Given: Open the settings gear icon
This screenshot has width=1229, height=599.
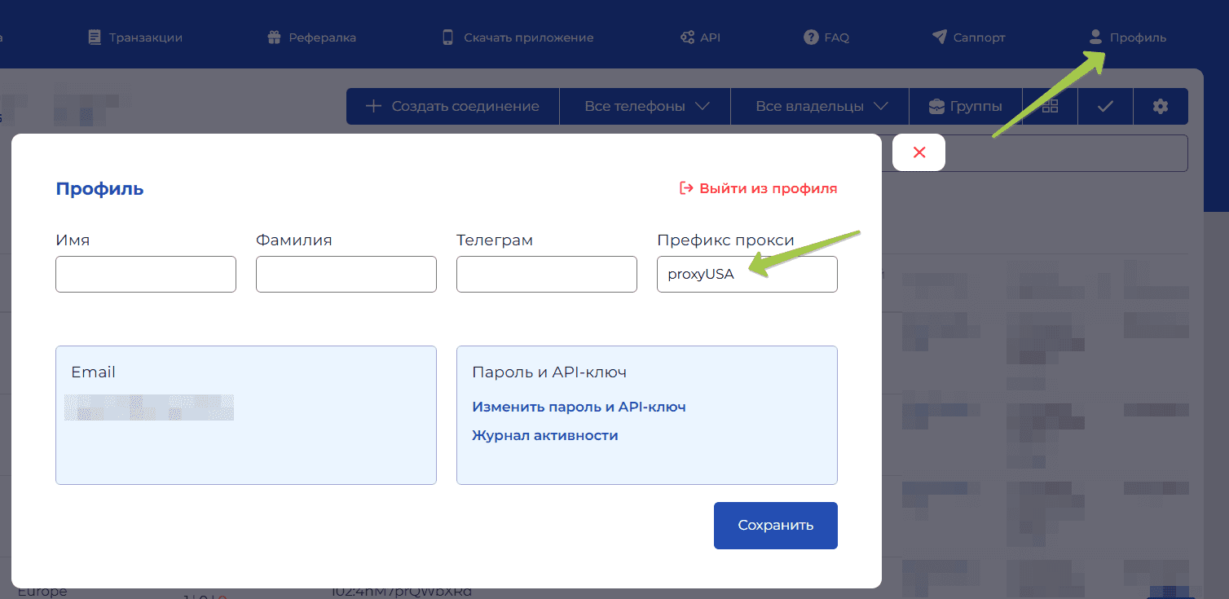Looking at the screenshot, I should (x=1161, y=106).
